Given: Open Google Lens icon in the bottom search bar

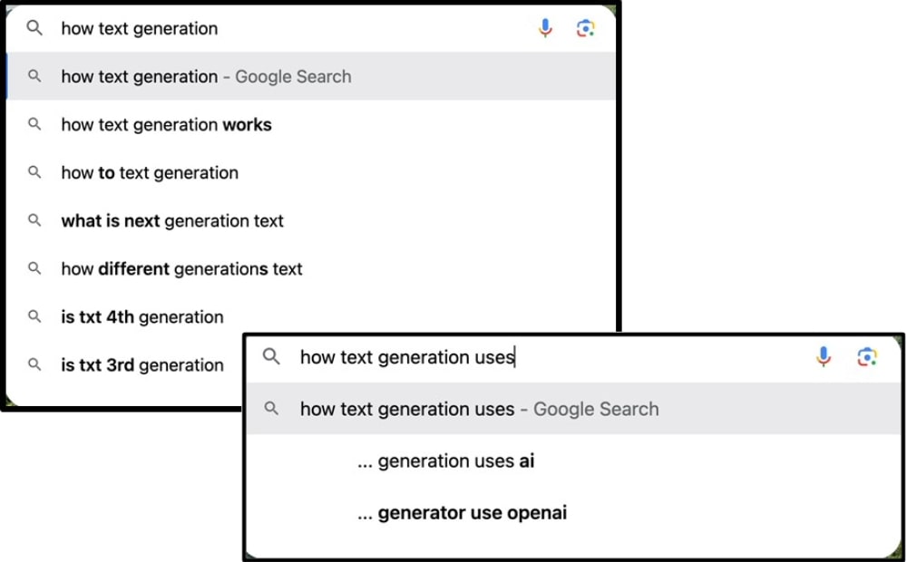Looking at the screenshot, I should tap(867, 357).
